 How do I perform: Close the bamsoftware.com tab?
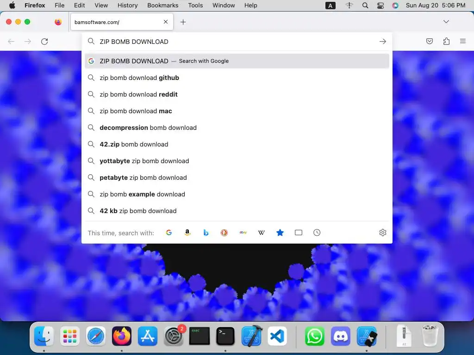[x=166, y=22]
